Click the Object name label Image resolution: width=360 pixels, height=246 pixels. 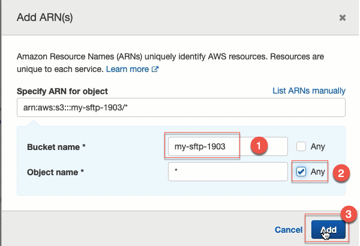(55, 172)
